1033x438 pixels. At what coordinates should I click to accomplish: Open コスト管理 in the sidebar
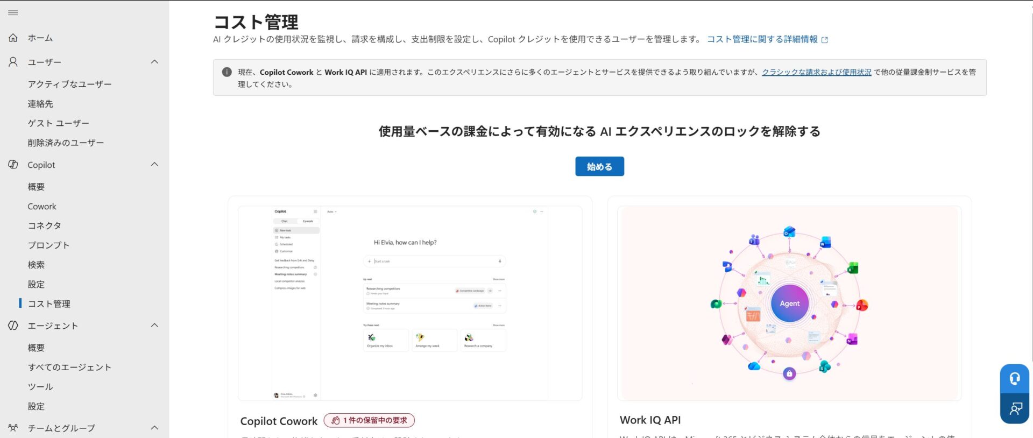click(49, 304)
